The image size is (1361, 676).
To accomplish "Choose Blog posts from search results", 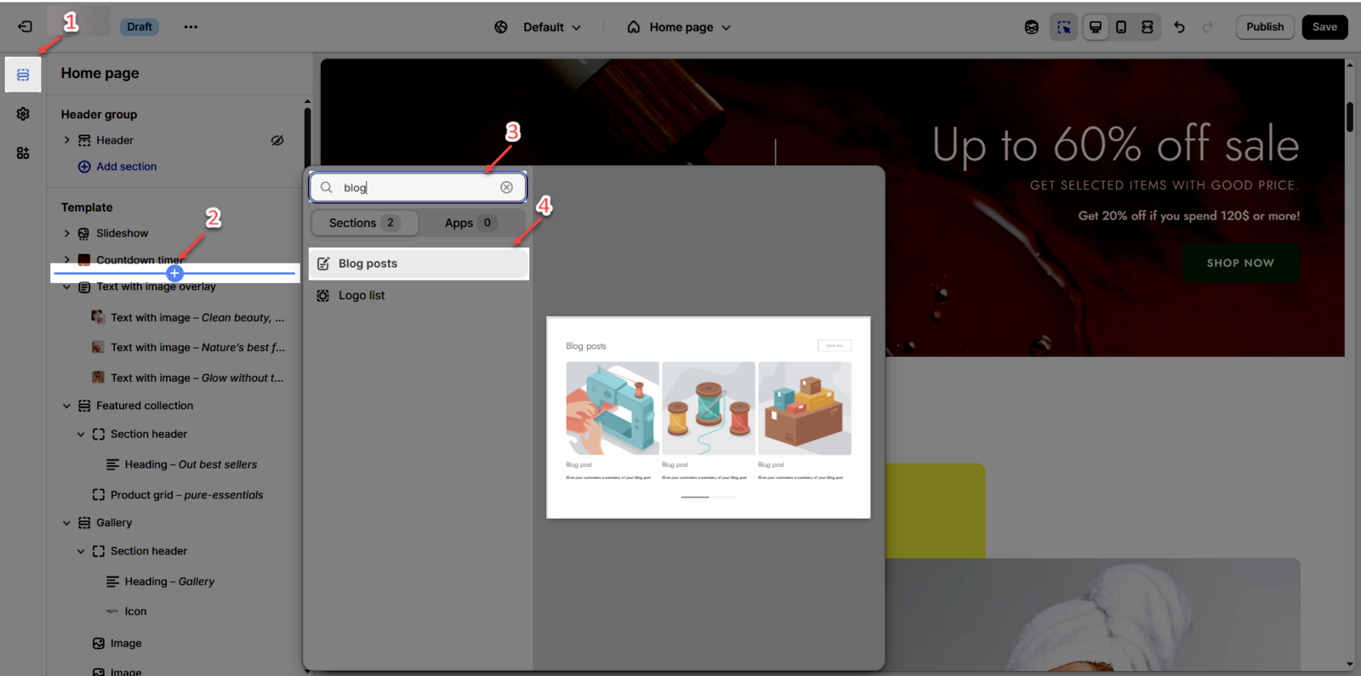I will click(419, 264).
